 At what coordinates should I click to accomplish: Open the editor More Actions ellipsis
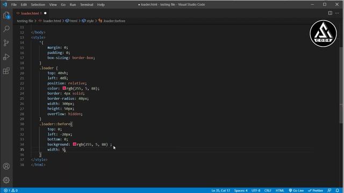pos(337,13)
